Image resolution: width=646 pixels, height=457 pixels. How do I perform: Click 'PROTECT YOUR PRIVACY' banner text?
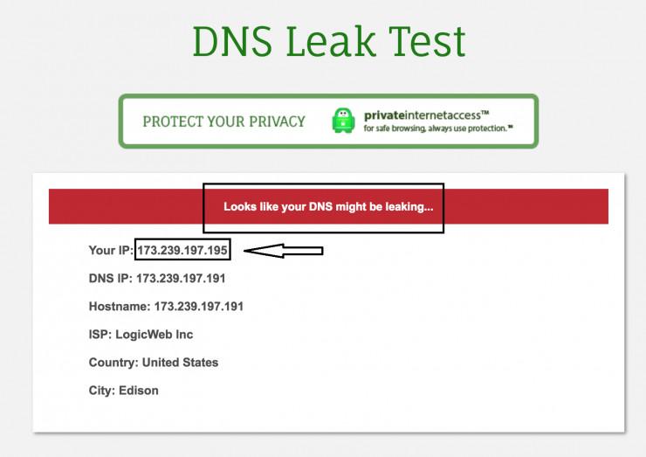pos(223,121)
